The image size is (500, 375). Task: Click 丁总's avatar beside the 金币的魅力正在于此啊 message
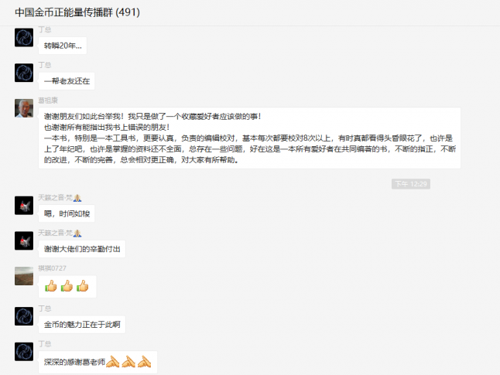(x=24, y=316)
